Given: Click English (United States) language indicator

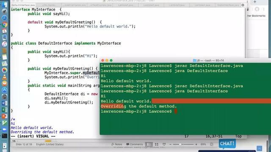Looking at the screenshot, I should coord(50,144).
